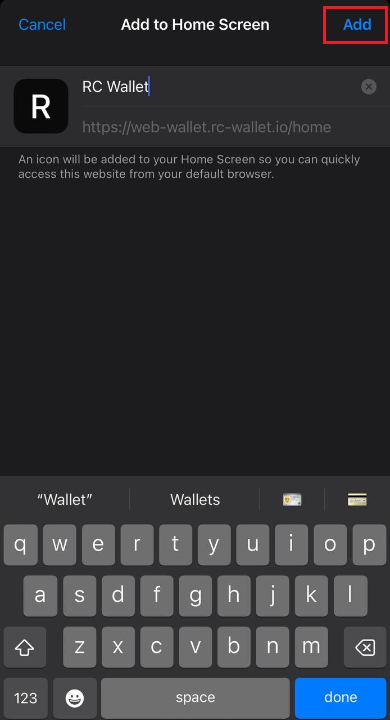The width and height of the screenshot is (390, 720).
Task: Tap the z key
Action: (79, 648)
